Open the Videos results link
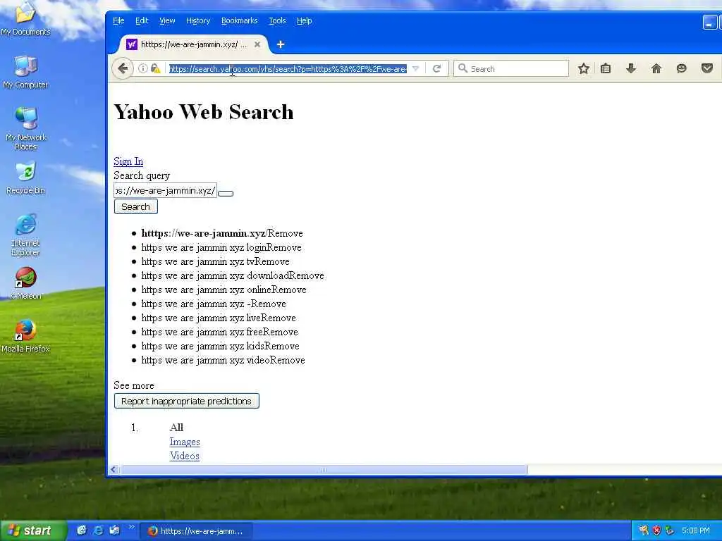 (x=185, y=456)
